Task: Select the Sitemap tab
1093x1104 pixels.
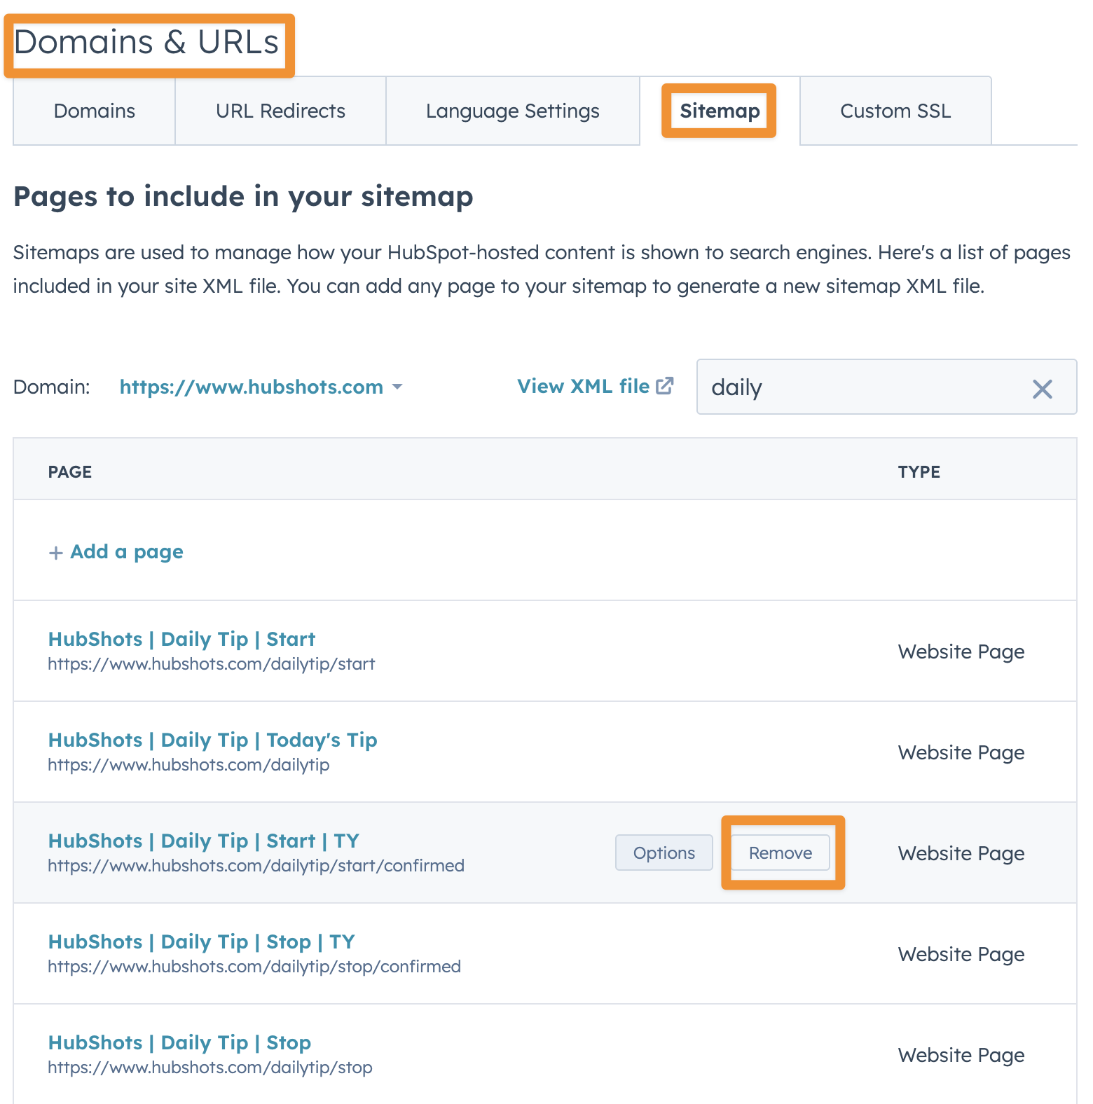Action: [720, 111]
